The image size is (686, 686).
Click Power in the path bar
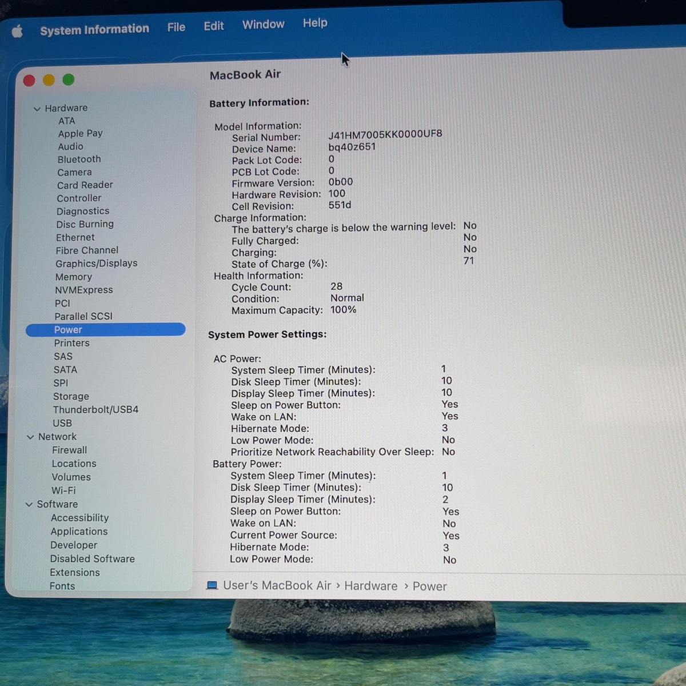point(429,587)
